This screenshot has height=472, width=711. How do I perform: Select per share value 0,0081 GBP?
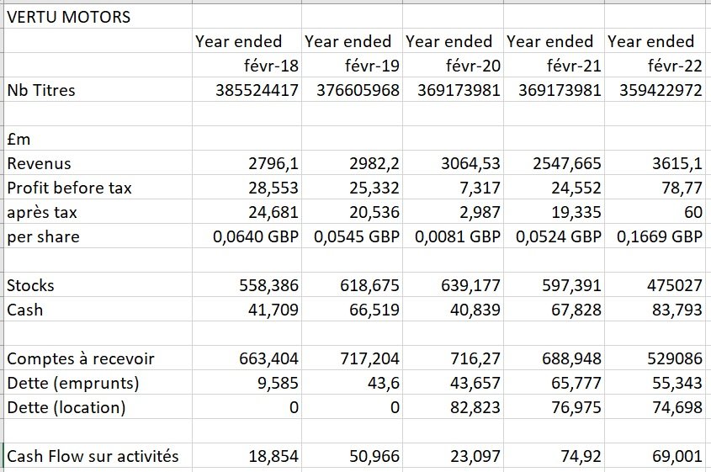(x=457, y=236)
